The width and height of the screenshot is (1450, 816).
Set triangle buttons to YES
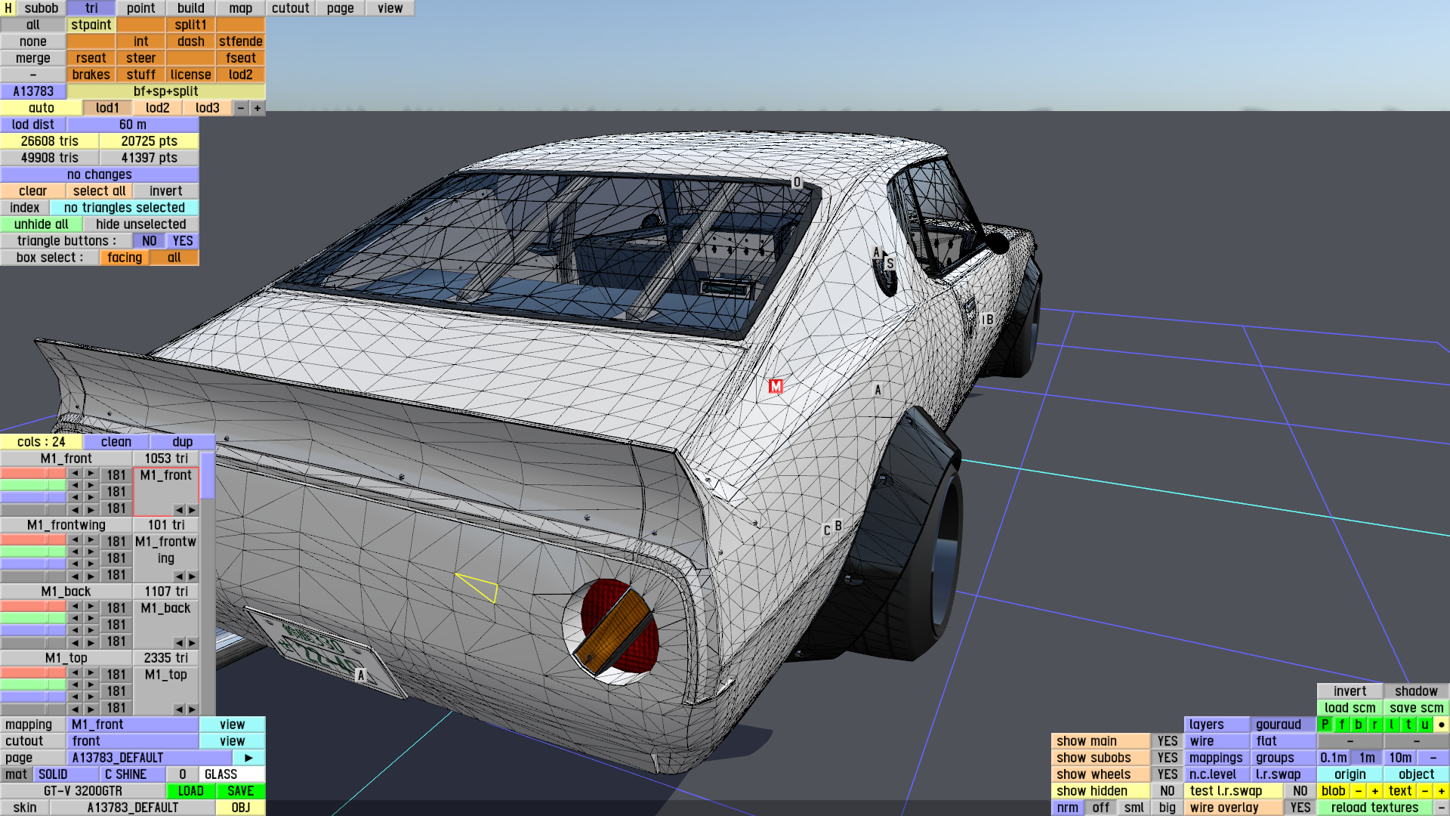click(x=182, y=240)
